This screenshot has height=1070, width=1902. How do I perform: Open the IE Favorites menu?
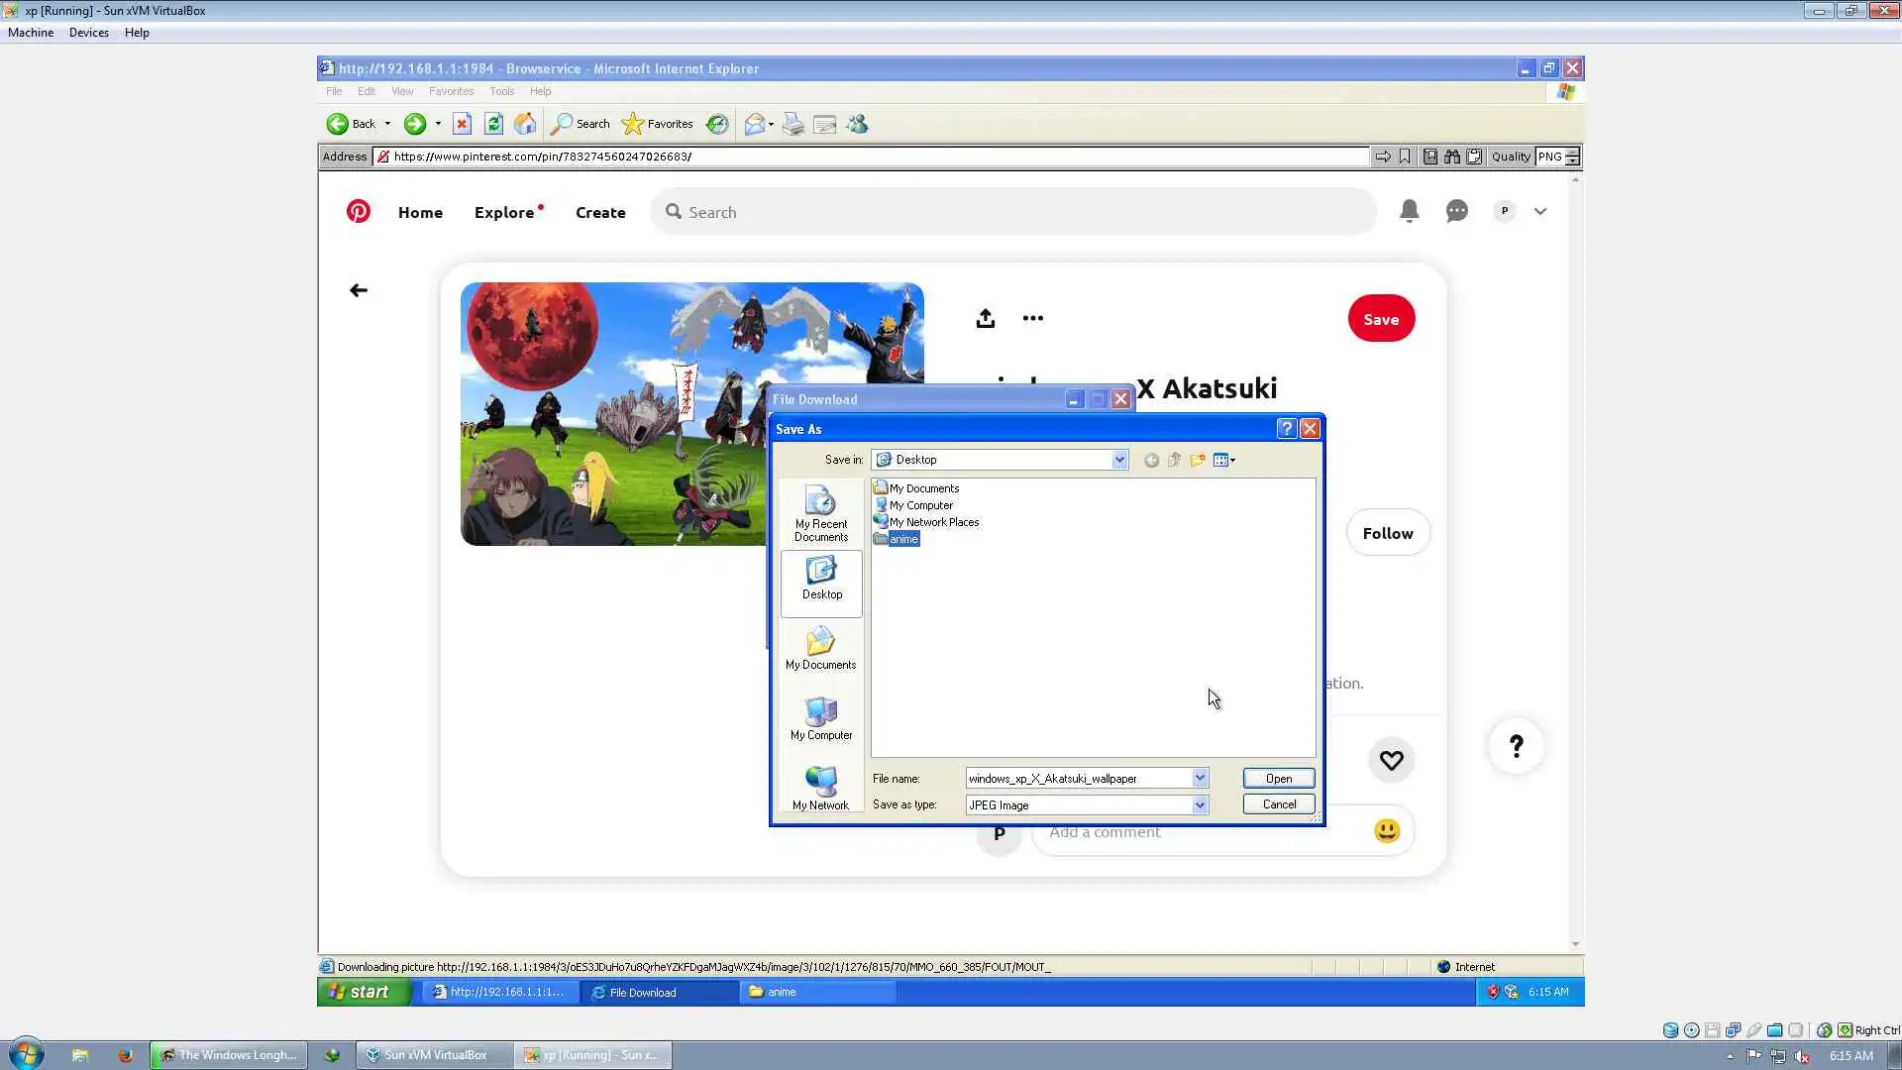click(451, 91)
